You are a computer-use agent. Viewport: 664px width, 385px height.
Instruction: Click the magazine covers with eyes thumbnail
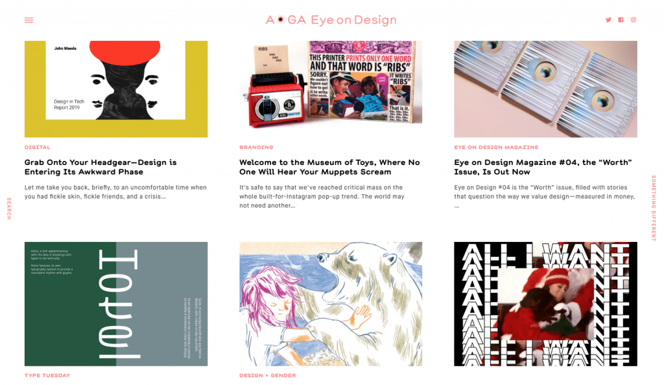545,89
